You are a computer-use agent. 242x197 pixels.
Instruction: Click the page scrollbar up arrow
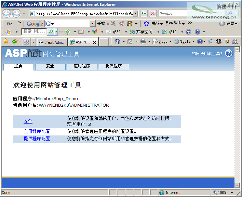[237, 50]
